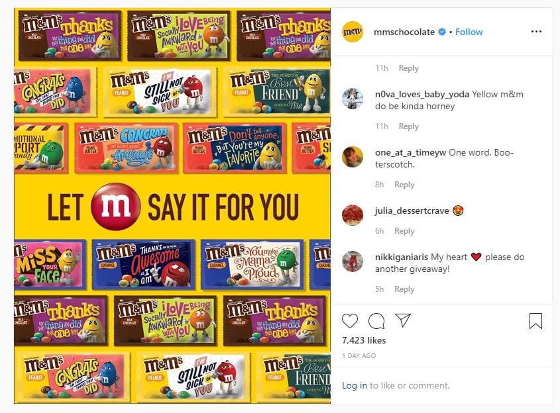The image size is (560, 413).
Task: Open one_at_a_timeyw's avatar
Action: (x=352, y=157)
